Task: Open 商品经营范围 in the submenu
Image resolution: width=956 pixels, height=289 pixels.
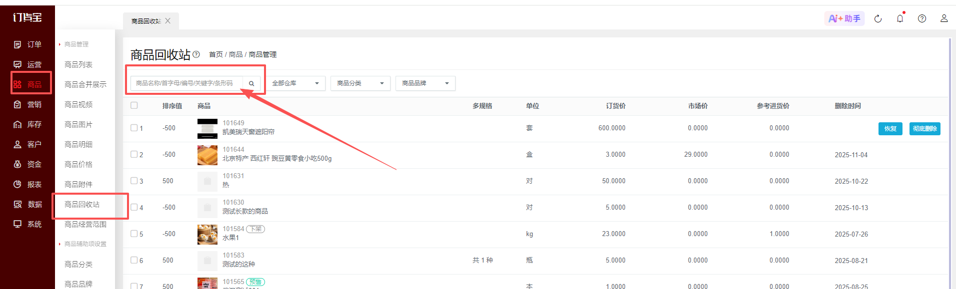Action: (85, 224)
